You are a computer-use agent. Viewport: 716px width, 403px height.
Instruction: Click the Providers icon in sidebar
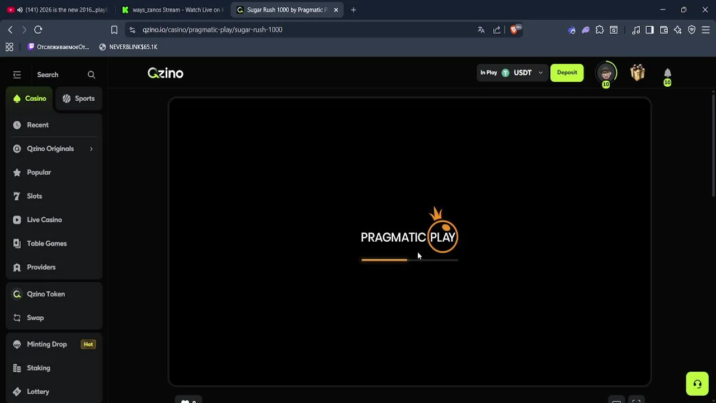pyautogui.click(x=17, y=267)
